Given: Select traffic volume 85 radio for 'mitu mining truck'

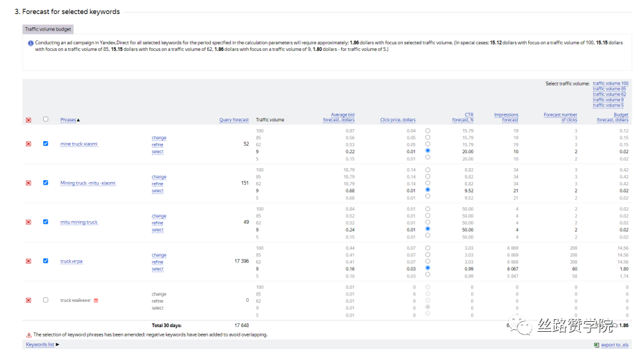Looking at the screenshot, I should tap(427, 216).
